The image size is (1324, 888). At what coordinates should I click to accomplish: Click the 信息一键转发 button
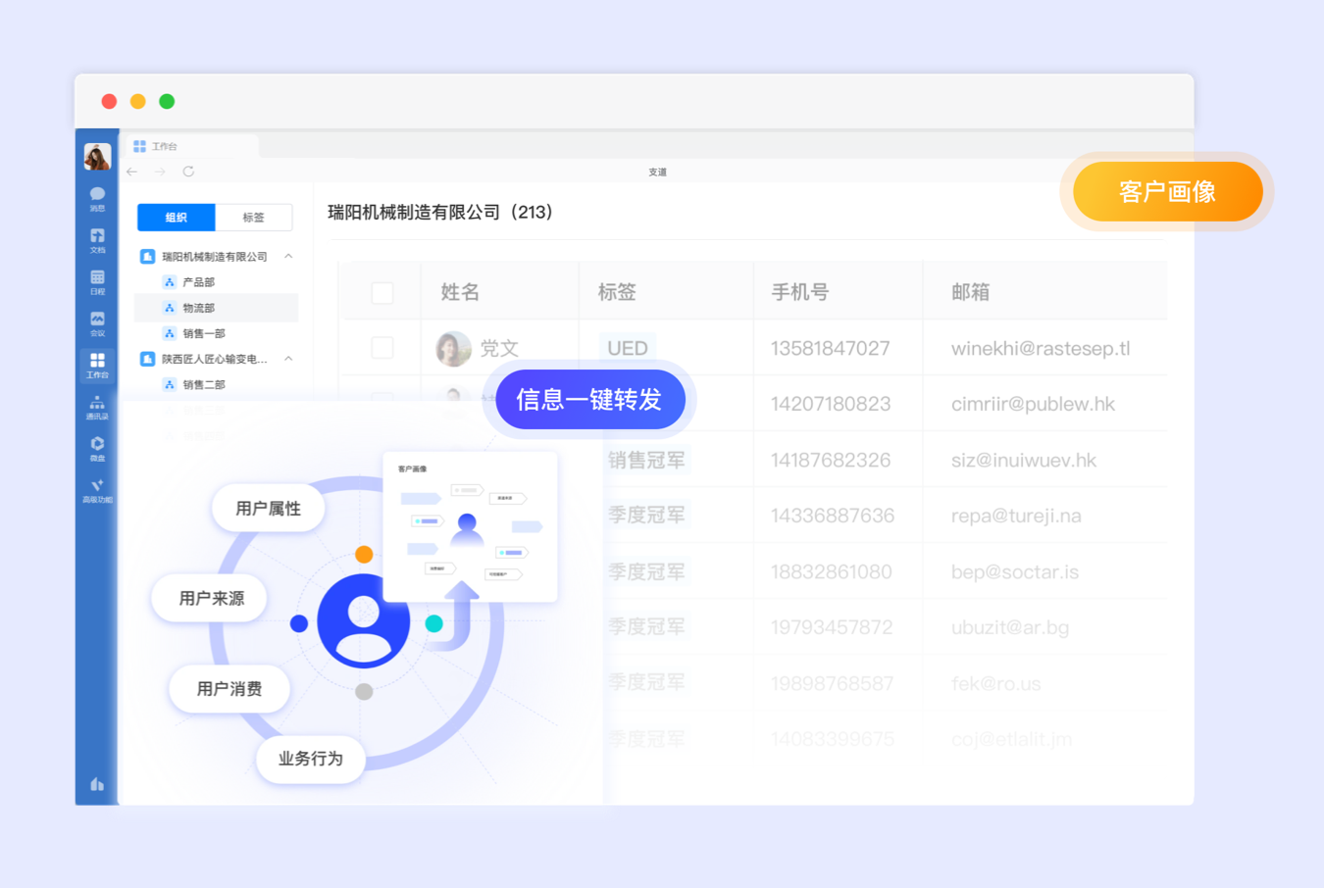click(x=589, y=400)
